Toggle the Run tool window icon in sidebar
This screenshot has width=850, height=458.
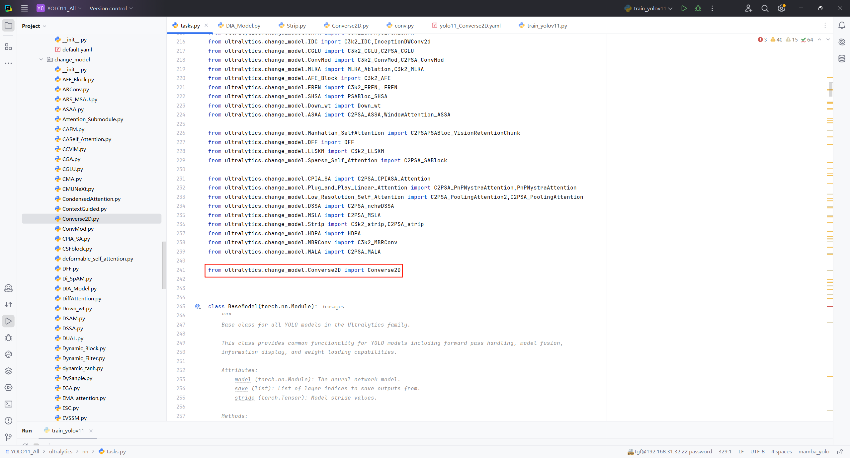[9, 321]
